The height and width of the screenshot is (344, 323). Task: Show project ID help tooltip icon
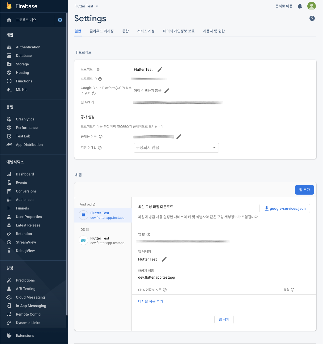tap(100, 79)
